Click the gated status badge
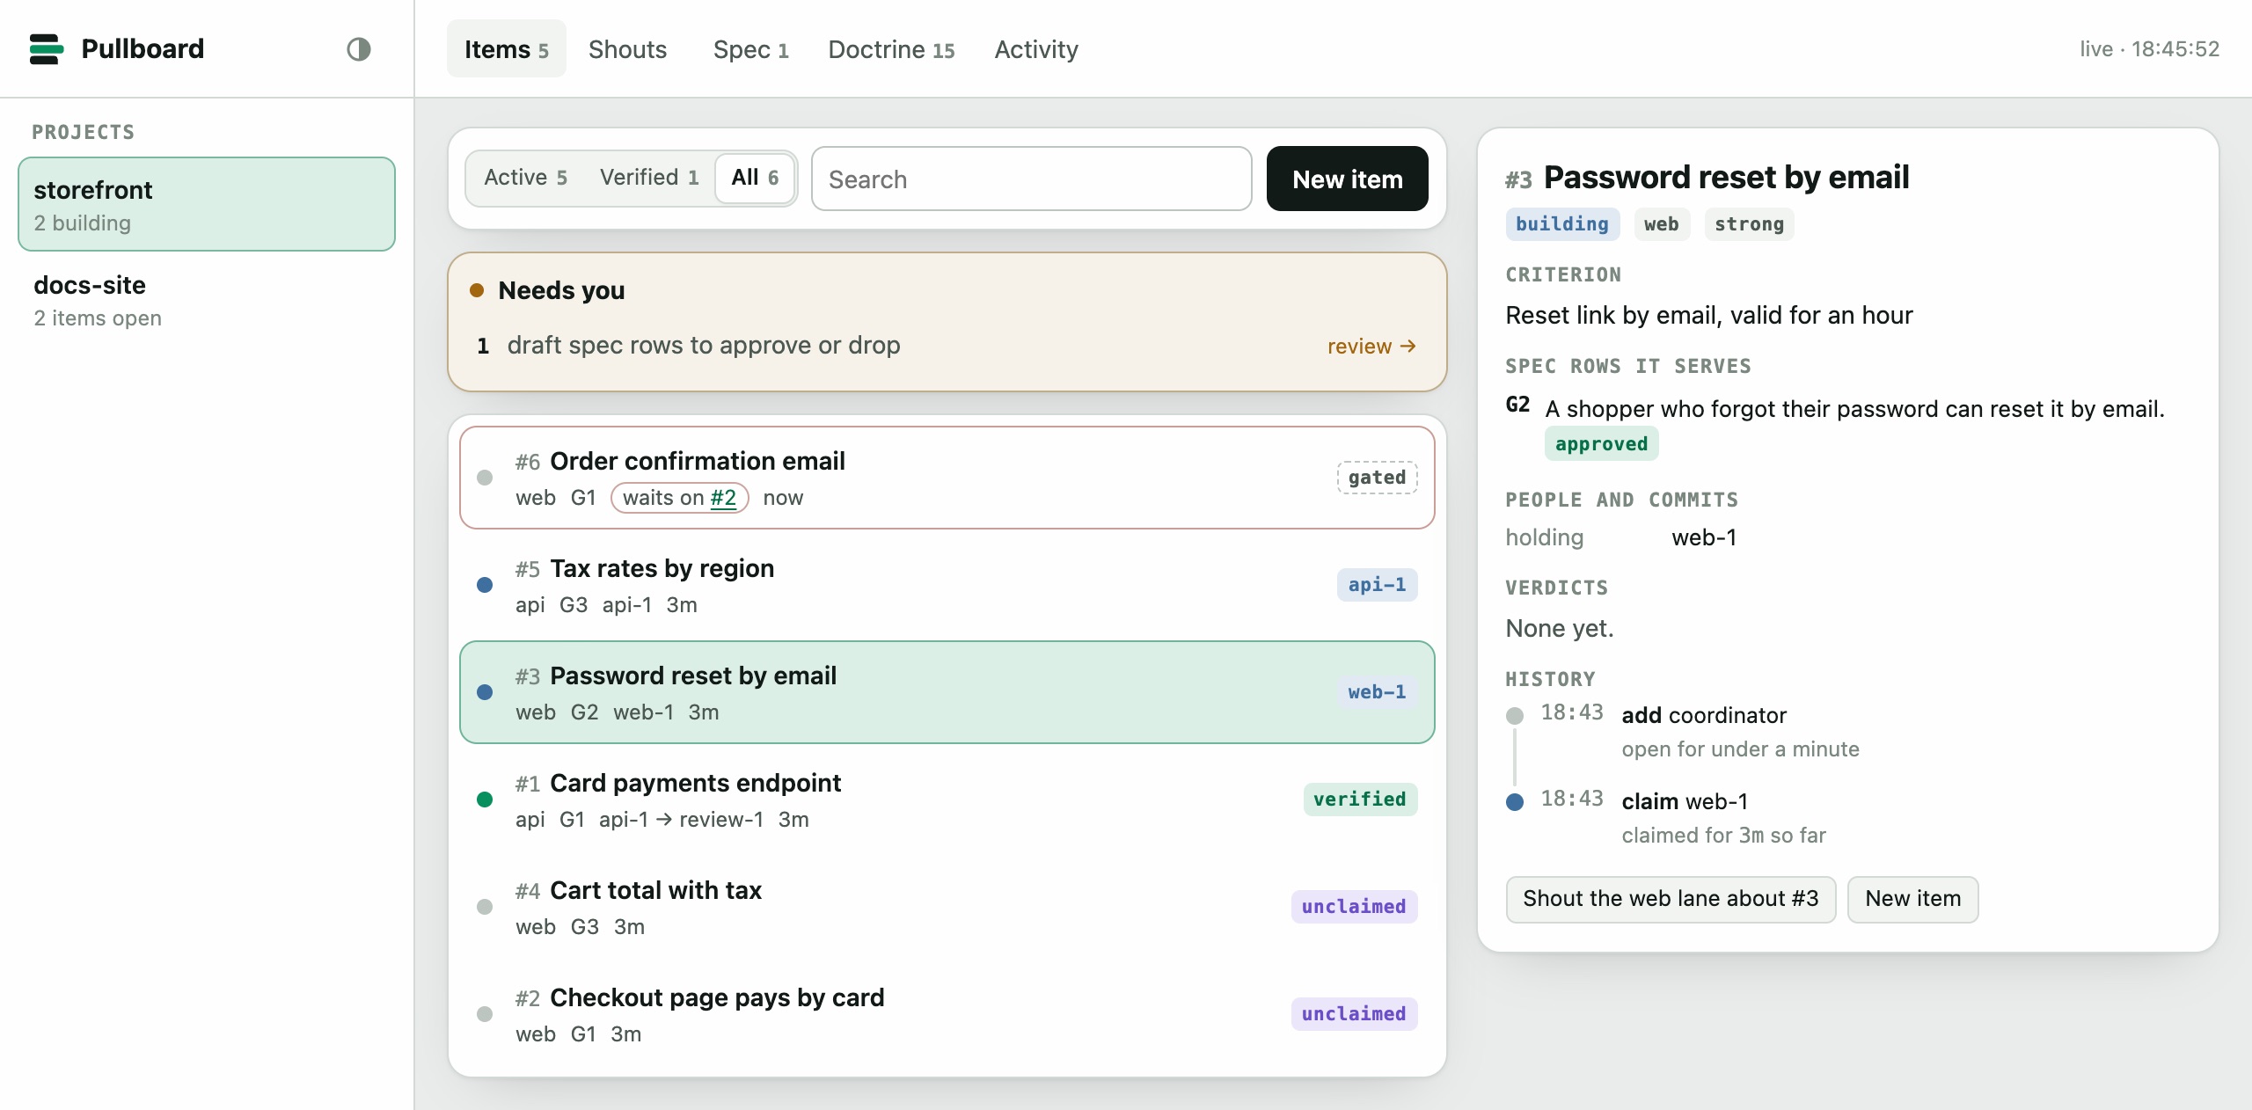The image size is (2252, 1110). pyautogui.click(x=1377, y=478)
